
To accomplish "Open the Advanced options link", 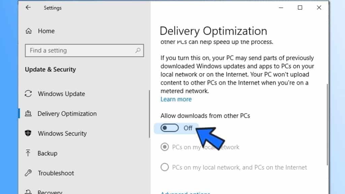I will (x=185, y=193).
